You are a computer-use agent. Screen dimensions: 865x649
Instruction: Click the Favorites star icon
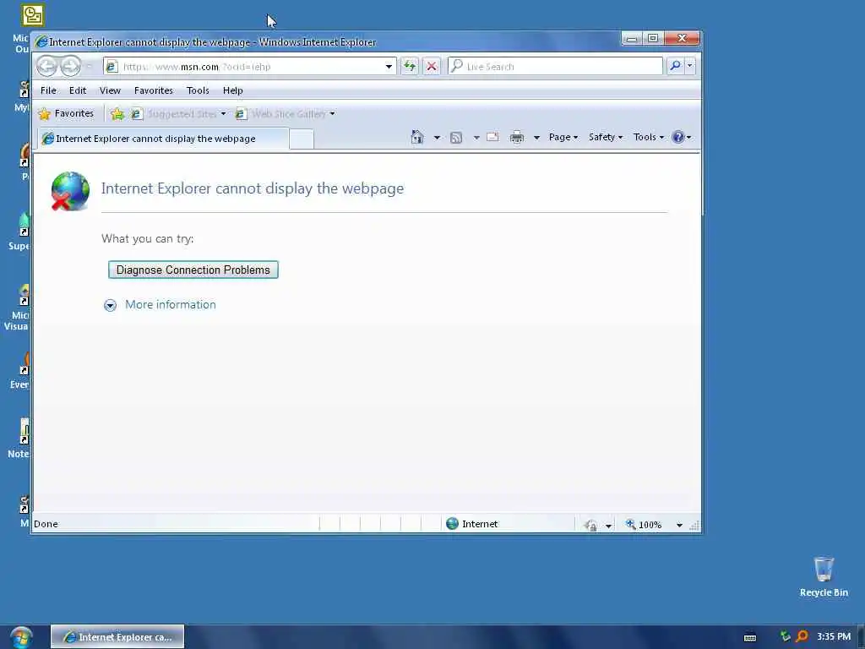tap(44, 114)
